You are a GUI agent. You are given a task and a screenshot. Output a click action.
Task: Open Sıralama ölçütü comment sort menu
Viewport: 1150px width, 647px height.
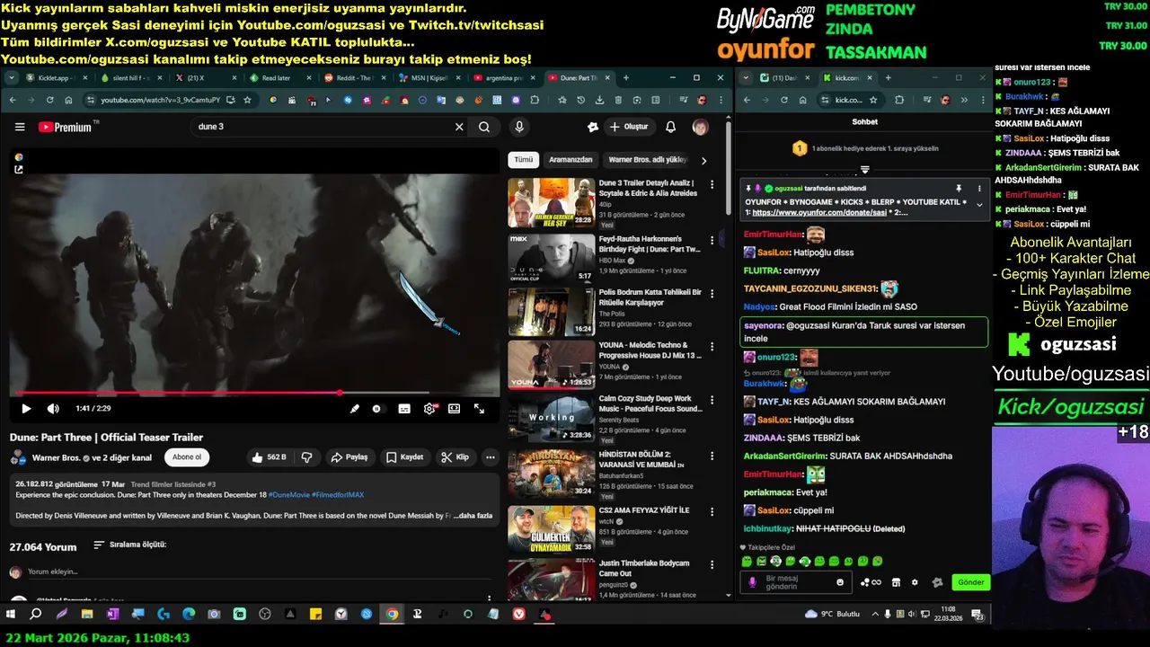click(x=129, y=545)
